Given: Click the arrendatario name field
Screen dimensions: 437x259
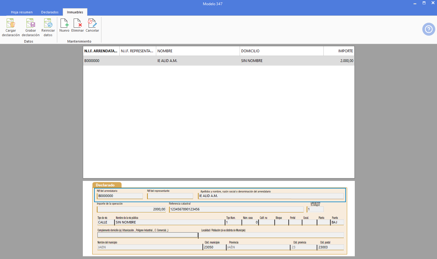Looking at the screenshot, I should pos(271,196).
